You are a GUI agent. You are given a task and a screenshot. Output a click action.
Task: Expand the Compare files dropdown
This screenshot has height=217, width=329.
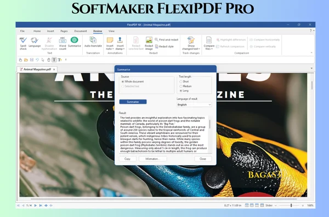212,49
